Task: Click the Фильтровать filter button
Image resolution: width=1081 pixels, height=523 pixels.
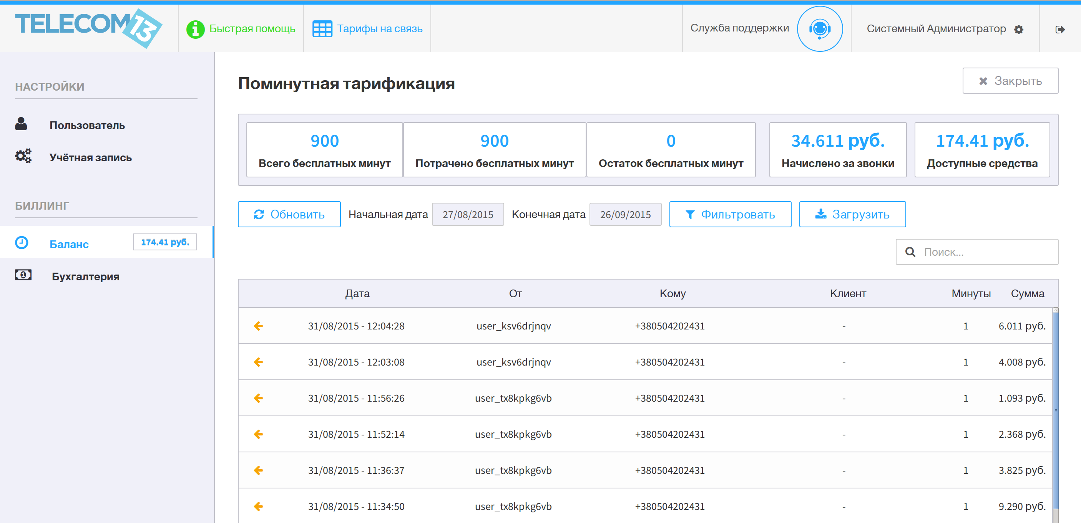Action: (x=730, y=214)
